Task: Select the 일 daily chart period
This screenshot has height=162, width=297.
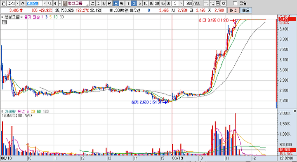Action: (x=92, y=3)
